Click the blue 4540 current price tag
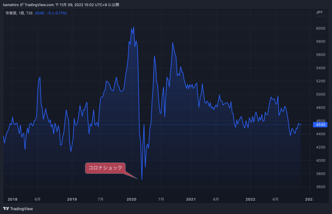Image resolution: width=332 pixels, height=214 pixels. pos(320,125)
